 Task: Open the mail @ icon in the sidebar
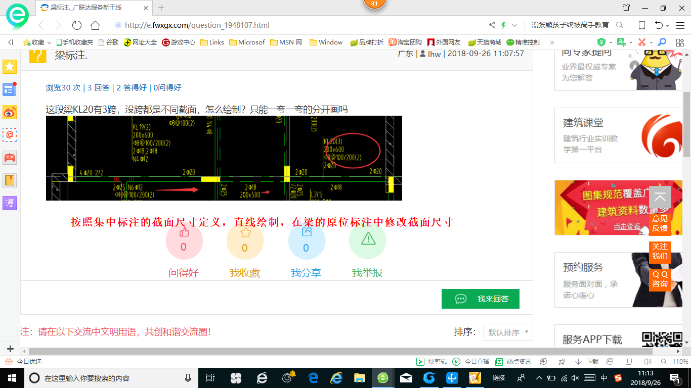[x=10, y=135]
